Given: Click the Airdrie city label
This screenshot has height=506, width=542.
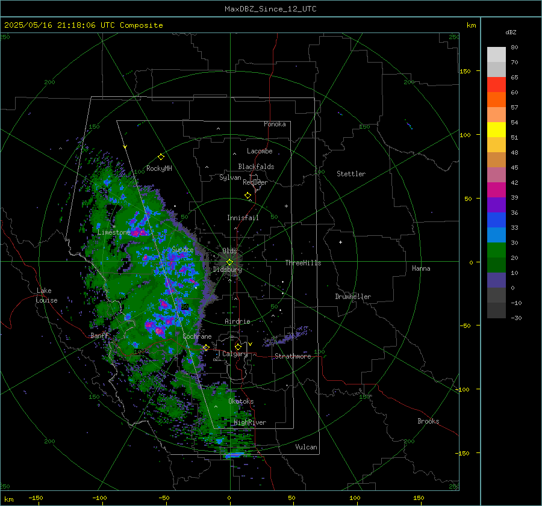Looking at the screenshot, I should point(237,321).
